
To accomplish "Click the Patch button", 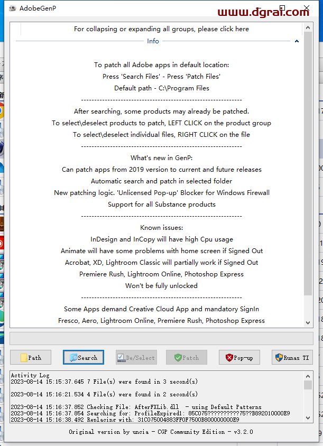I will (x=187, y=357).
